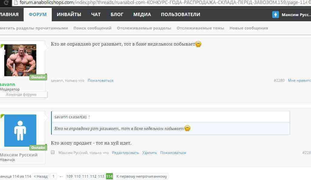311x181 pixels.
Task: Click Удалить to delete the post
Action: pyautogui.click(x=150, y=153)
